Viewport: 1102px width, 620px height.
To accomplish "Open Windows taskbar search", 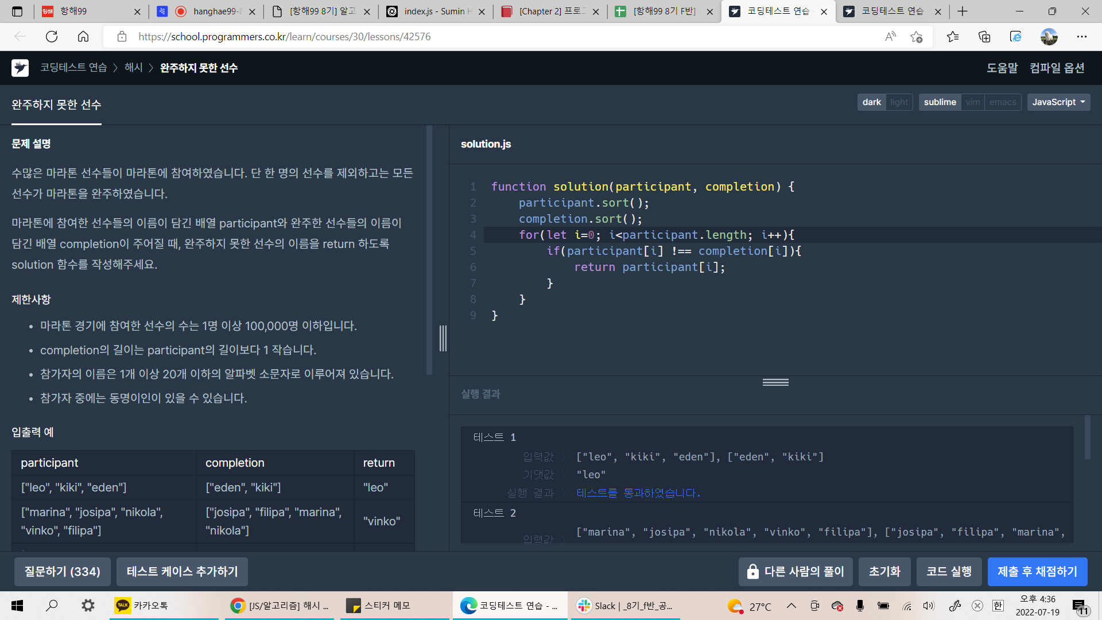I will click(x=52, y=606).
